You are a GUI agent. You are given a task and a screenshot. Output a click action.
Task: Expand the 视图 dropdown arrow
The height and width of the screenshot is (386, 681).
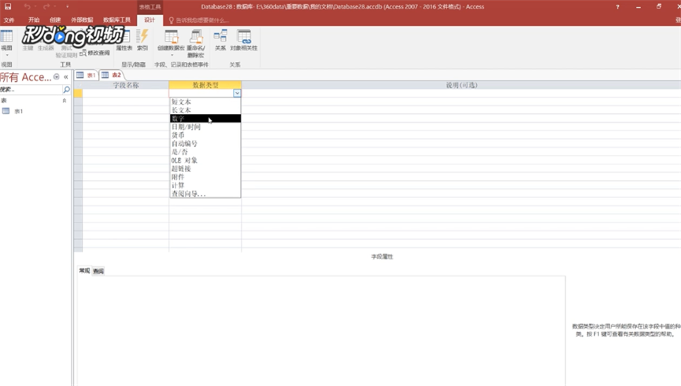point(6,55)
